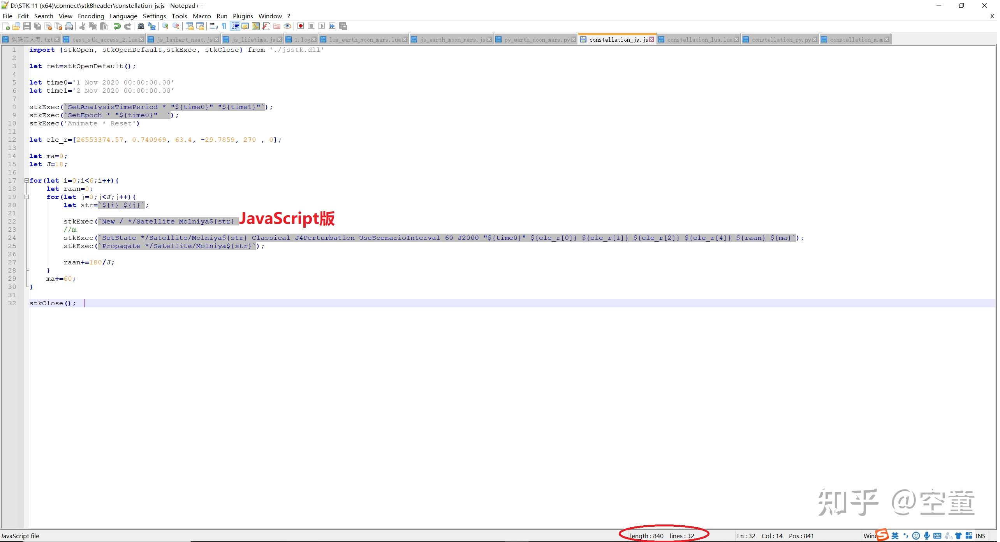Click the Find and Replace icon
Screen dimensions: 1000x542
[x=152, y=26]
